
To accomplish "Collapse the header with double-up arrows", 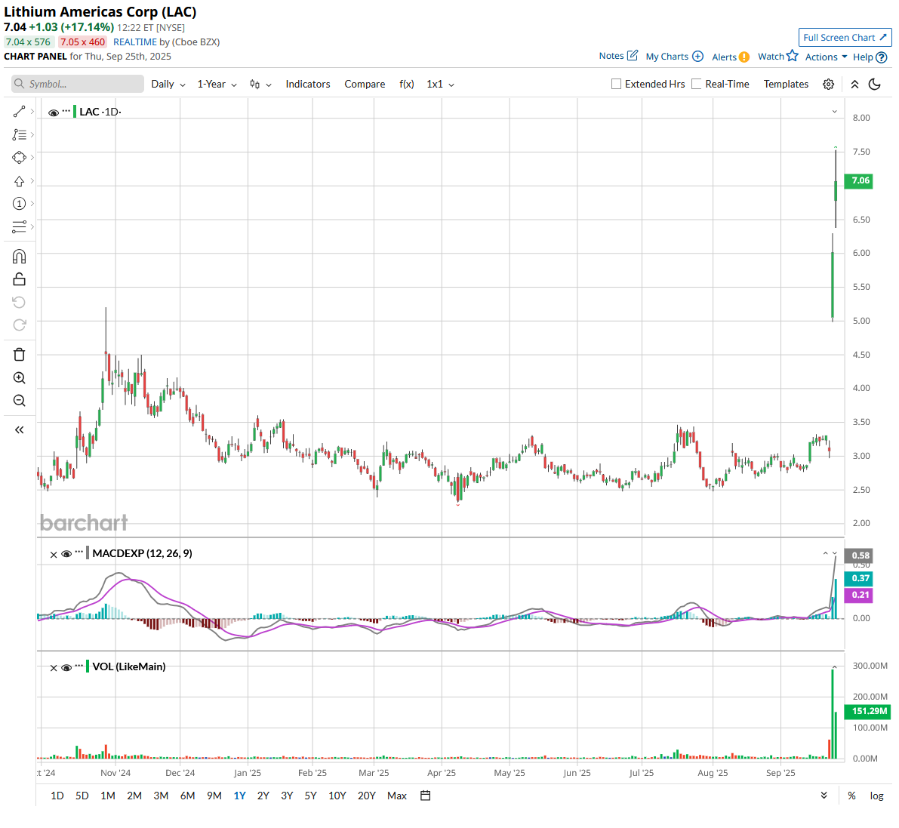I will pyautogui.click(x=854, y=85).
